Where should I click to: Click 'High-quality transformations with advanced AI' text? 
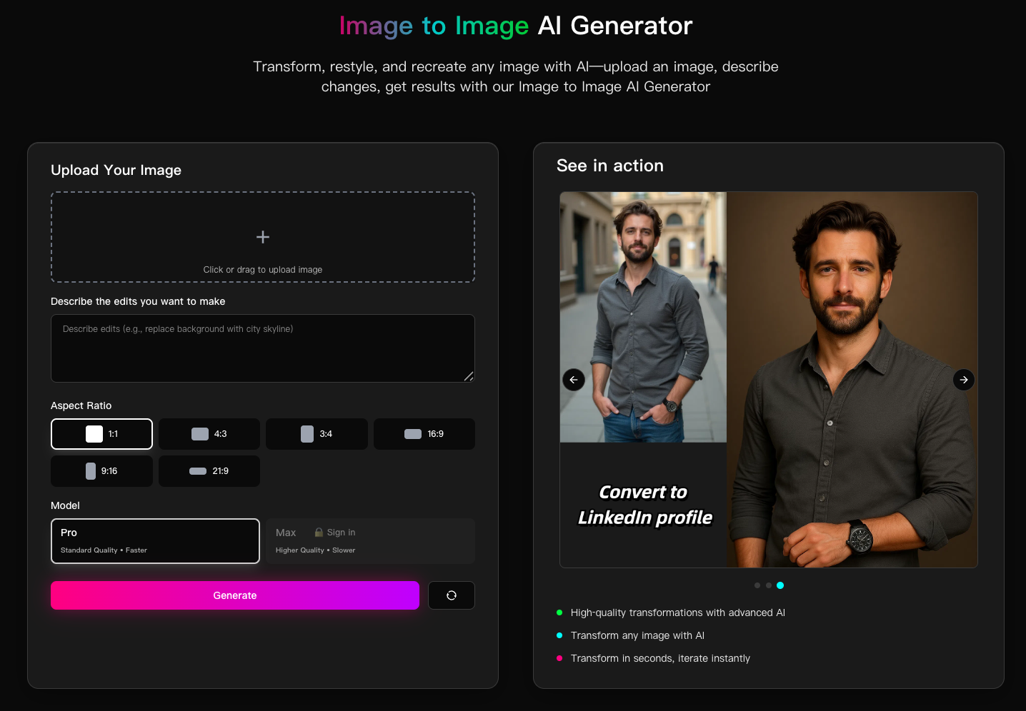click(677, 612)
